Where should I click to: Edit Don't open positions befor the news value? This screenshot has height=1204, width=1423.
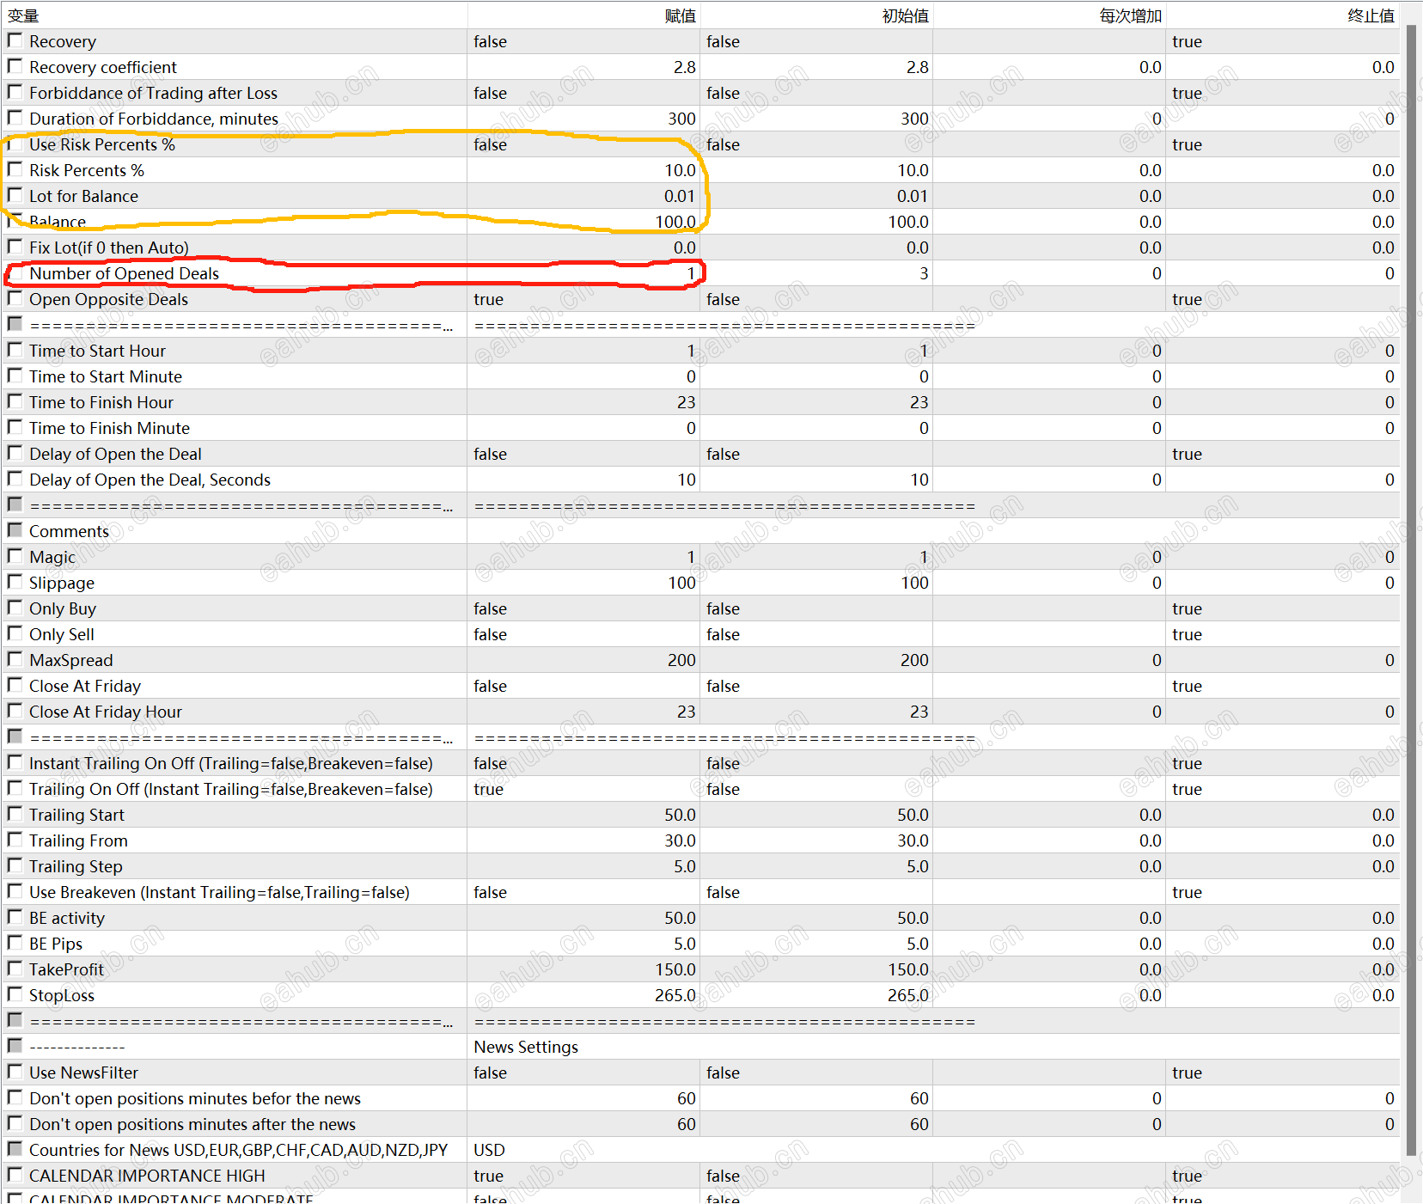coord(584,1098)
